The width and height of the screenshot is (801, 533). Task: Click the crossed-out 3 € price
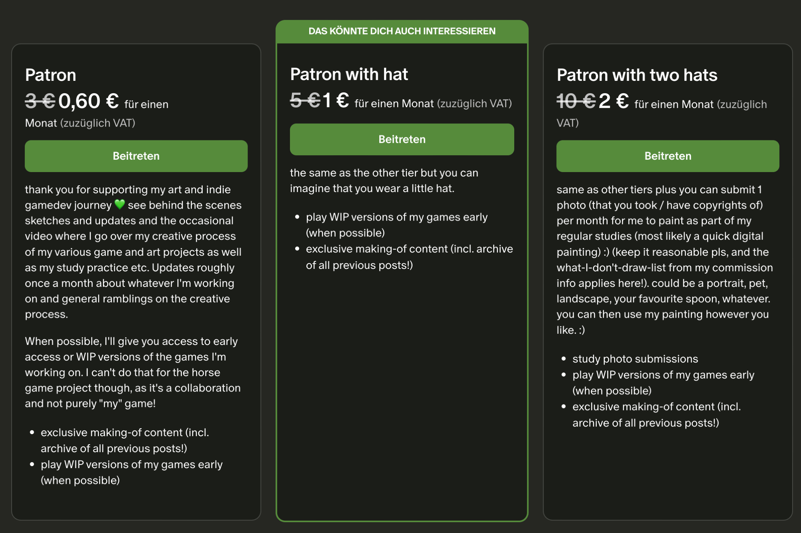pyautogui.click(x=40, y=101)
